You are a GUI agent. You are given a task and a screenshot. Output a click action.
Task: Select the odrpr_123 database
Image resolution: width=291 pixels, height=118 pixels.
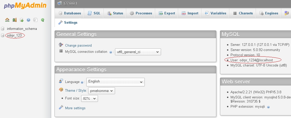coord(14,36)
